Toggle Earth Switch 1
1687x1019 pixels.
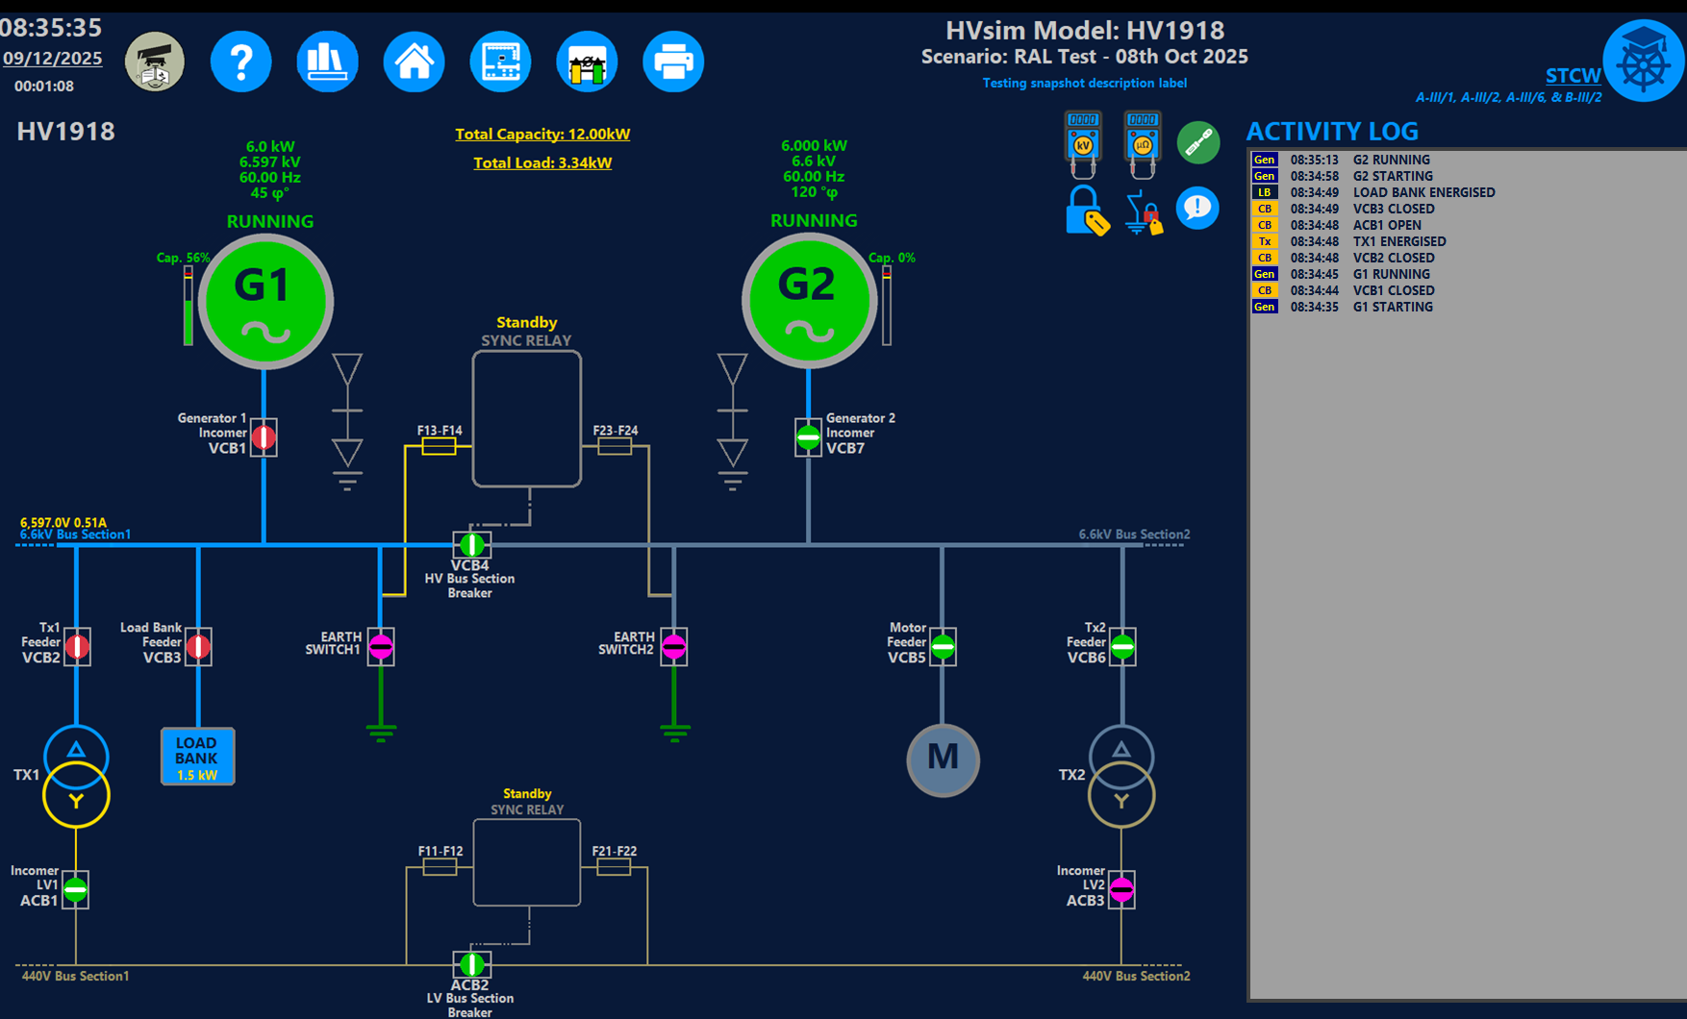(381, 647)
